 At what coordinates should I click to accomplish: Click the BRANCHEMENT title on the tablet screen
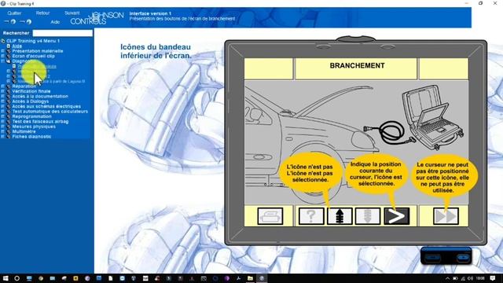point(357,65)
